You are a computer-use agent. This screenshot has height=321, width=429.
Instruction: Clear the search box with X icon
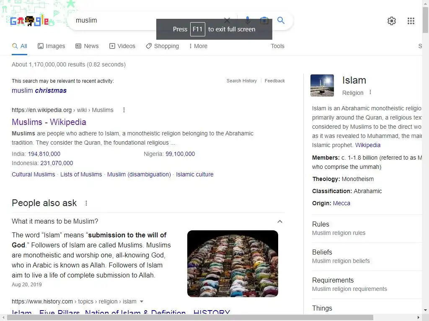point(227,20)
